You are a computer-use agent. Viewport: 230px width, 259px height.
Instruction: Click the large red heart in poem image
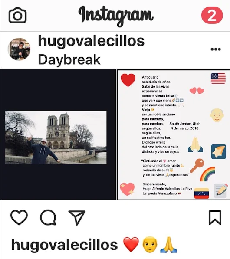pos(128,80)
